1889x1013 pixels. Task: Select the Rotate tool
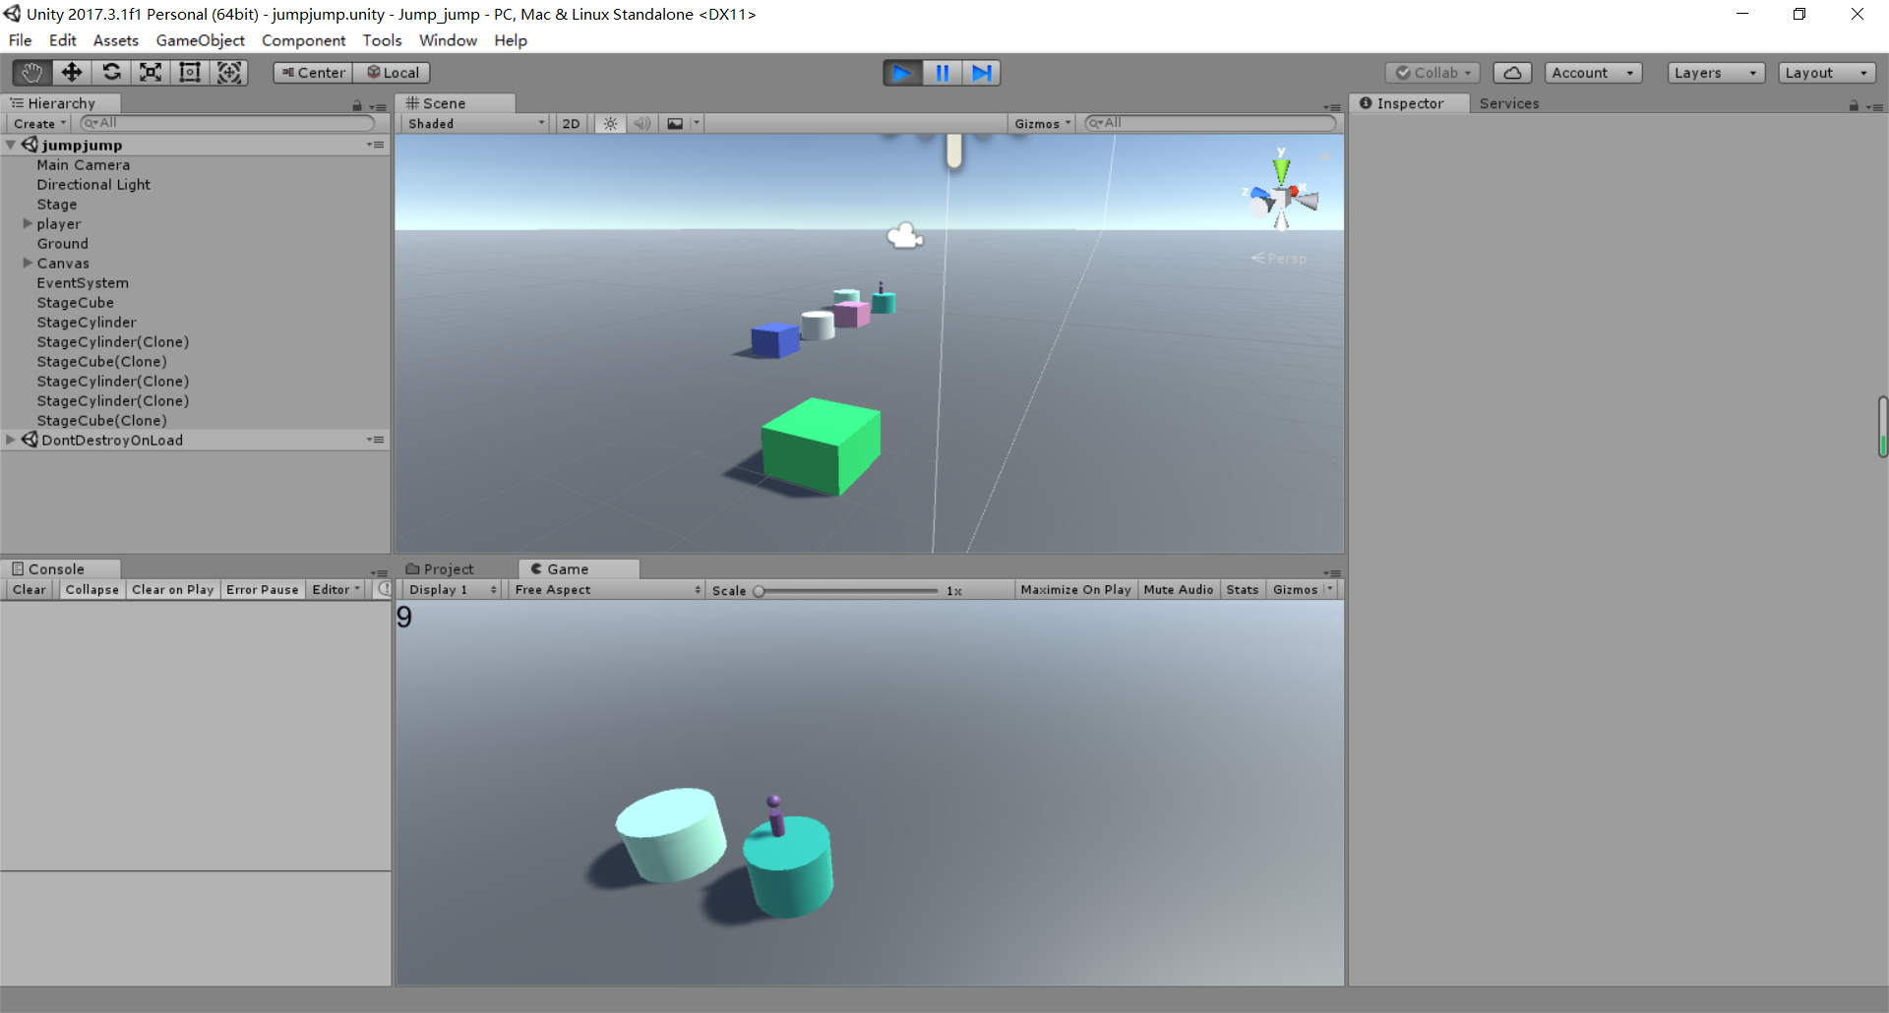[x=111, y=72]
